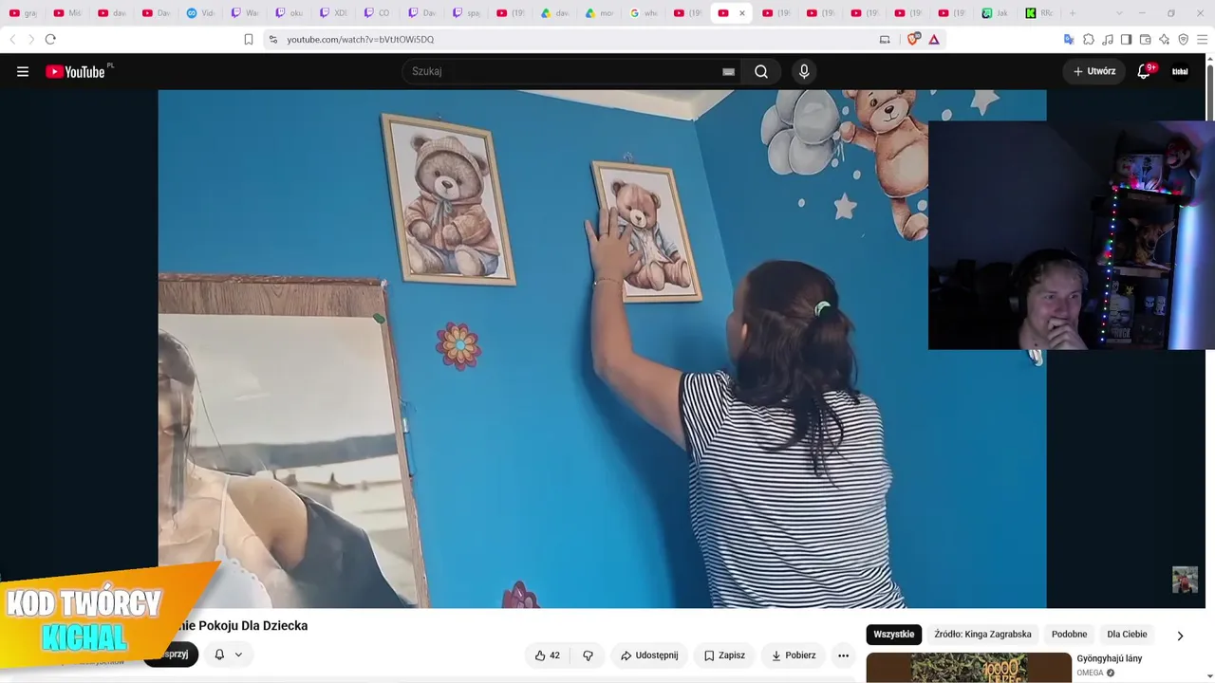
Task: Click the Pobierz download button
Action: (x=794, y=655)
